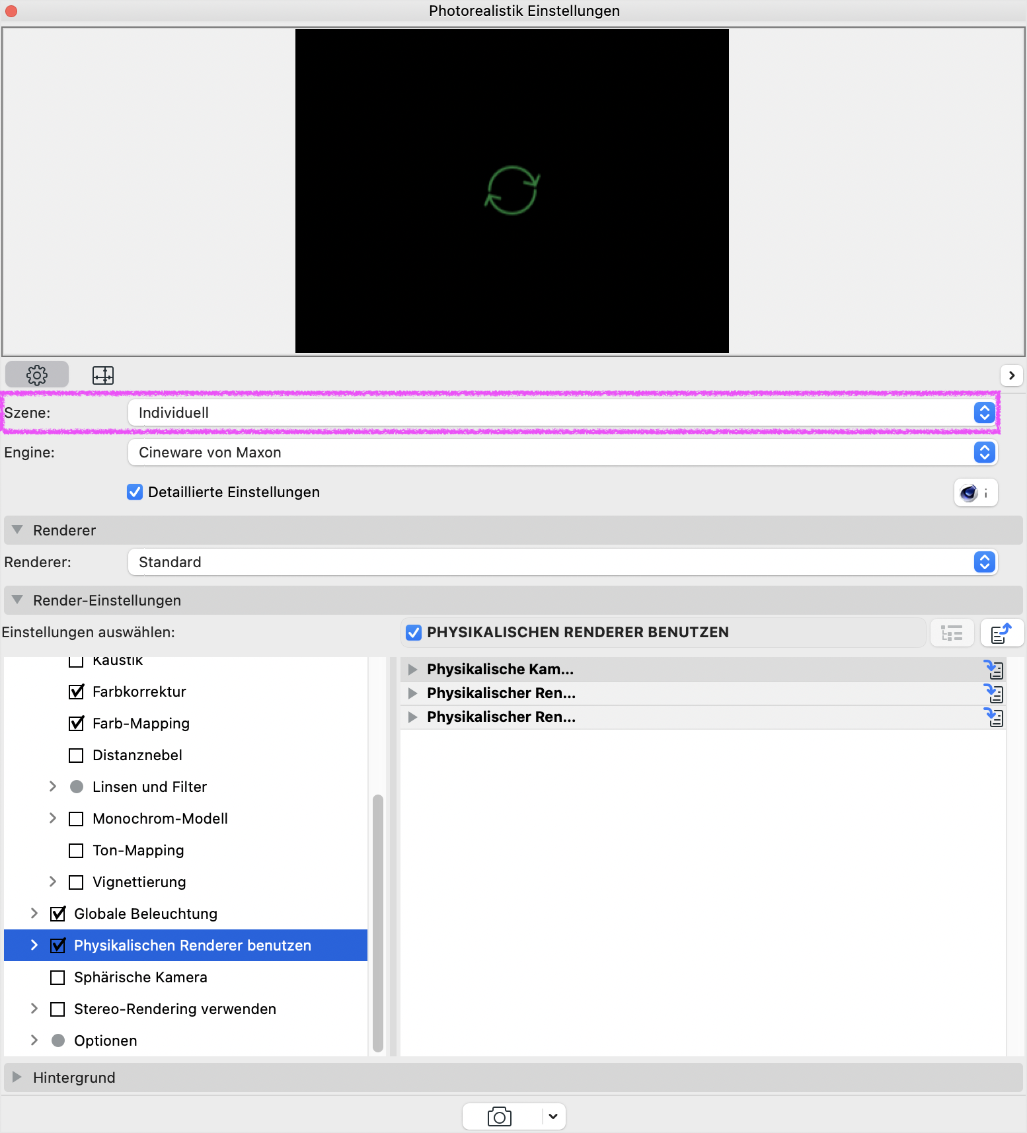Enable Stereo-Rendering verwenden checkbox
This screenshot has width=1027, height=1133.
(57, 1009)
